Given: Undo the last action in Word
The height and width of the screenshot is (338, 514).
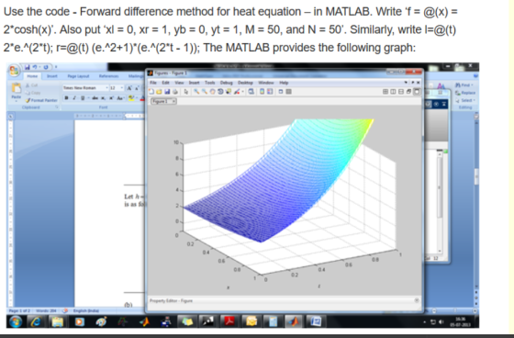Looking at the screenshot, I should [35, 67].
